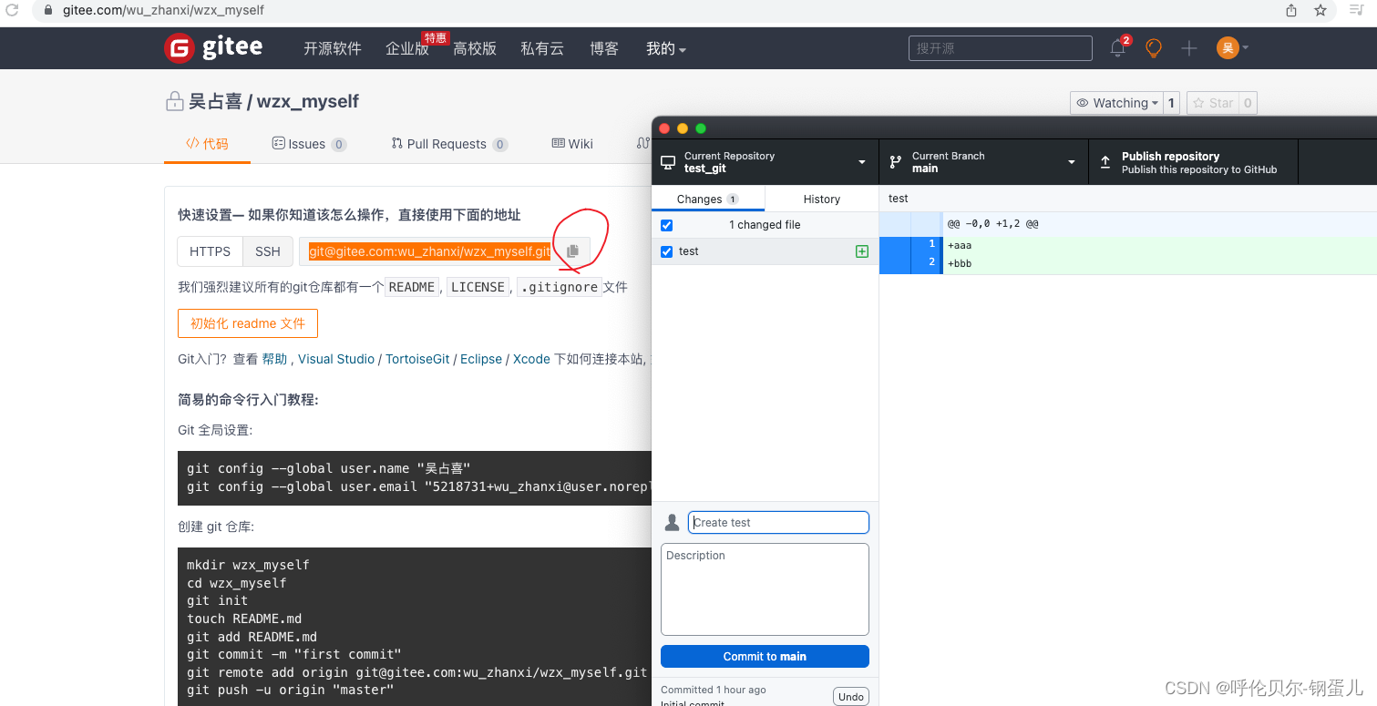This screenshot has height=706, width=1377.
Task: Click the browser address bar padlock icon
Action: [49, 10]
